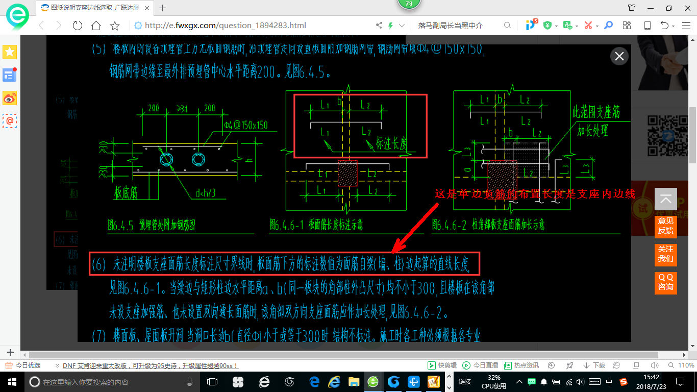Show hidden system tray icons

(519, 381)
